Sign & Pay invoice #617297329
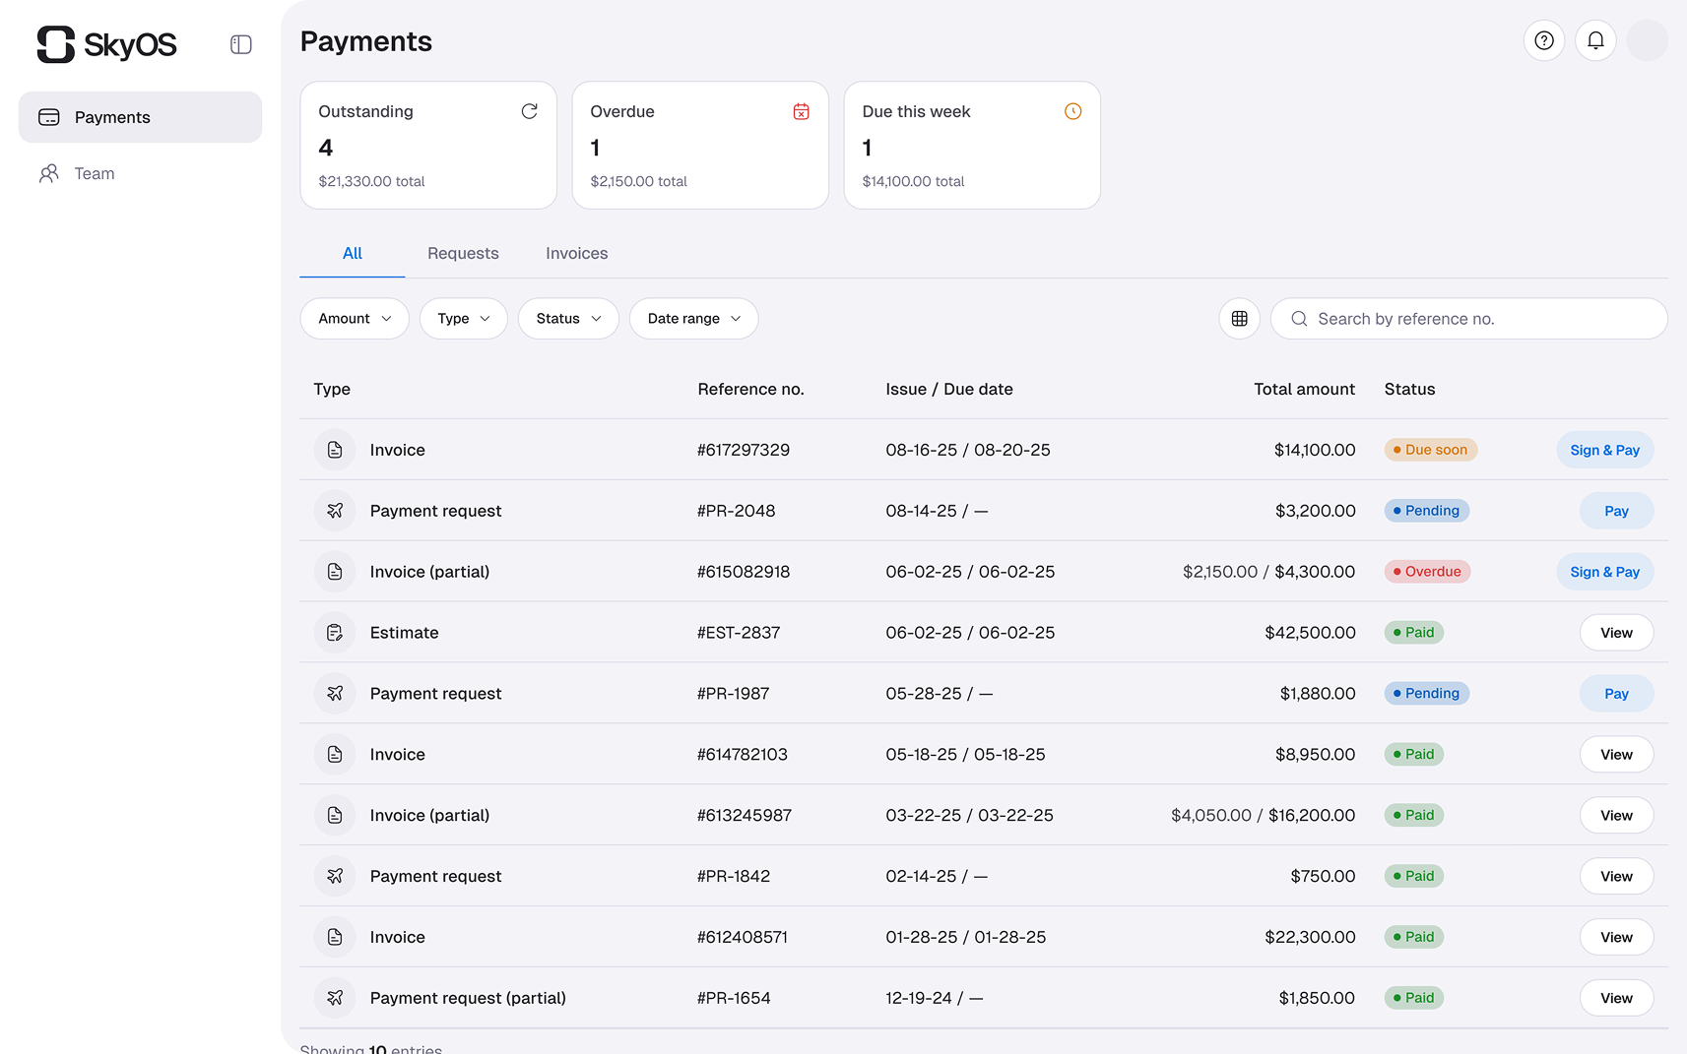Image resolution: width=1687 pixels, height=1054 pixels. click(1605, 450)
